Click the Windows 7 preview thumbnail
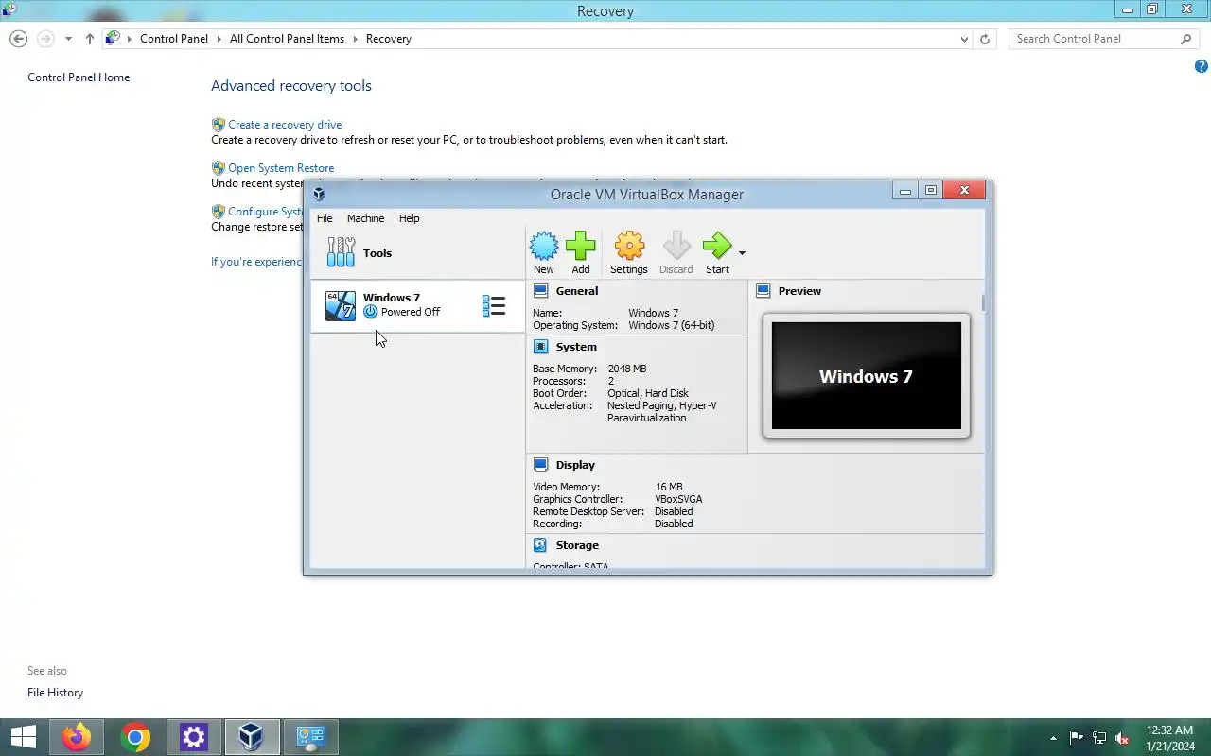The width and height of the screenshot is (1211, 756). (867, 376)
